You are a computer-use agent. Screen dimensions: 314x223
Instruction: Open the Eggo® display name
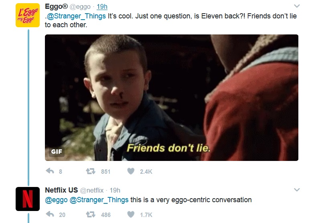[57, 6]
